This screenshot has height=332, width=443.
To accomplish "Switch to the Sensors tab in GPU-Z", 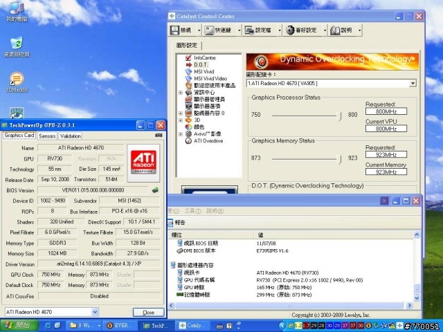I will pos(47,136).
